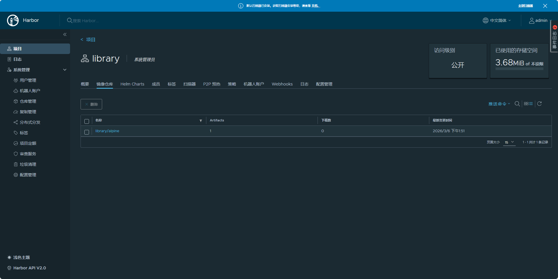Viewport: 558px width, 279px height.
Task: Open the admin user menu
Action: pyautogui.click(x=540, y=20)
